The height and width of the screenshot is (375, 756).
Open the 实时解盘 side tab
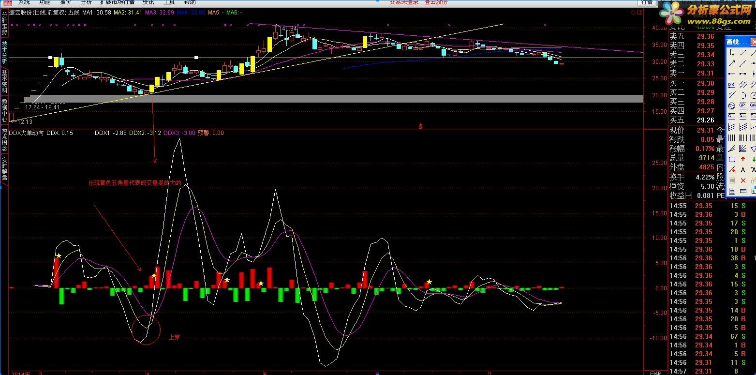point(4,168)
